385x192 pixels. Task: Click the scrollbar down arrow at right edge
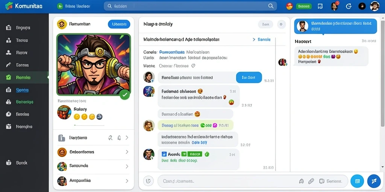[382, 167]
